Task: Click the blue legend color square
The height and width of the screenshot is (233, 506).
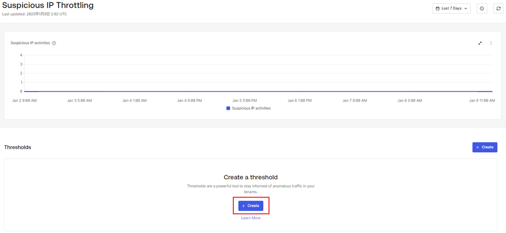Action: click(x=228, y=108)
